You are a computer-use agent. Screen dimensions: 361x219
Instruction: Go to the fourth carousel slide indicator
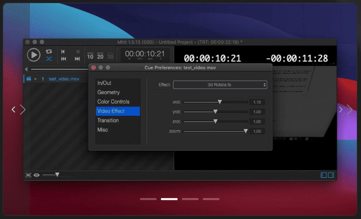point(211,199)
